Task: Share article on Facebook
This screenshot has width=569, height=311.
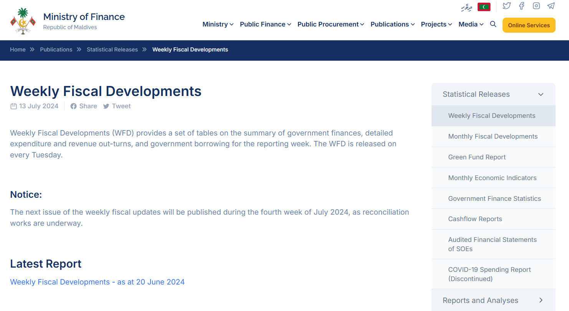Action: (x=84, y=106)
